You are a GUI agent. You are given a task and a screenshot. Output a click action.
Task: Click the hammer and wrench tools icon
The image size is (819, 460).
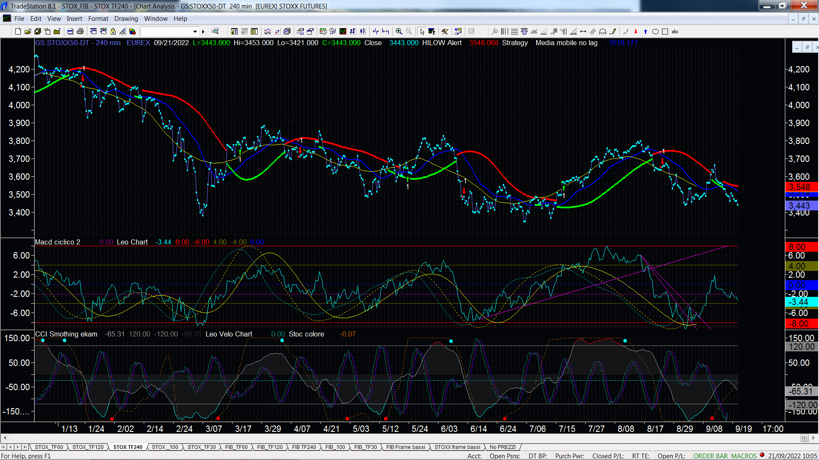point(445,32)
